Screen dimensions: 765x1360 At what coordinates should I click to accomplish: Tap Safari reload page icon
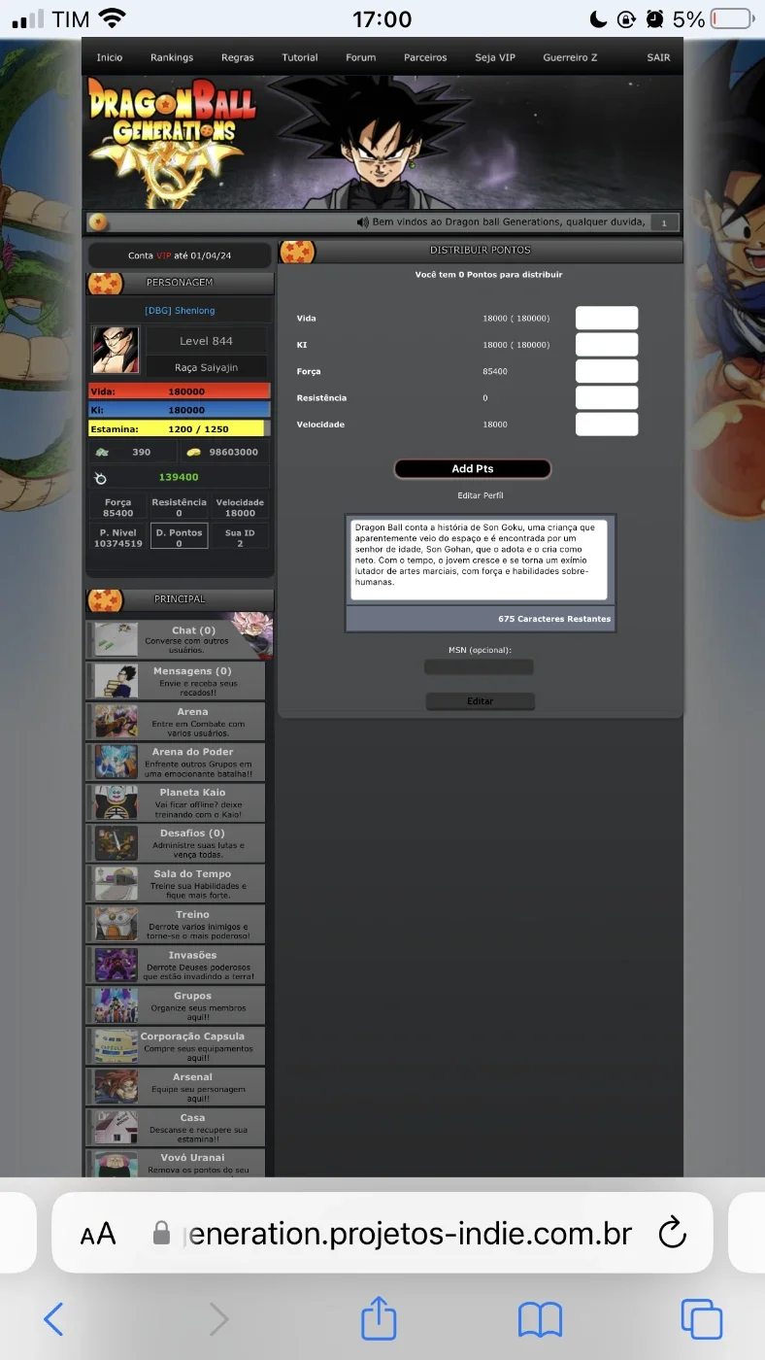click(672, 1234)
